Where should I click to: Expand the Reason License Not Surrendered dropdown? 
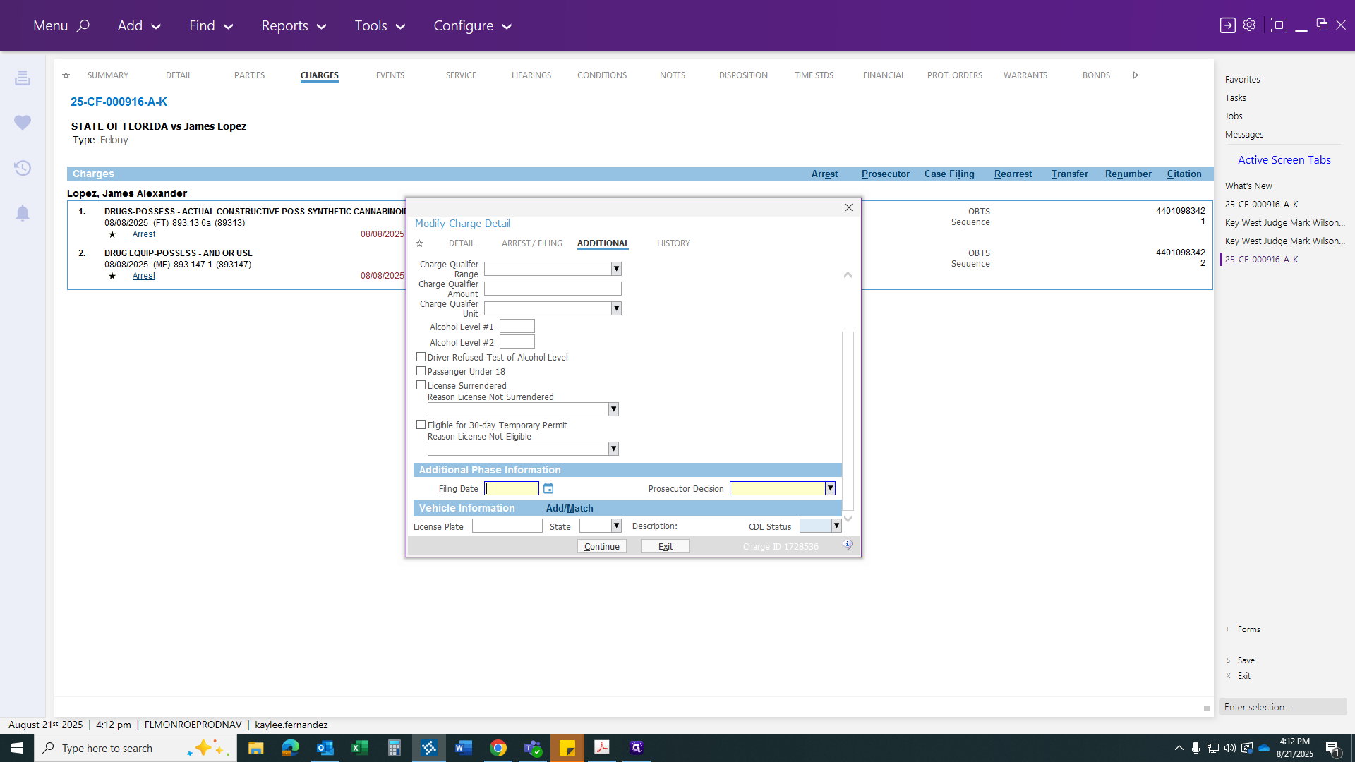click(613, 409)
